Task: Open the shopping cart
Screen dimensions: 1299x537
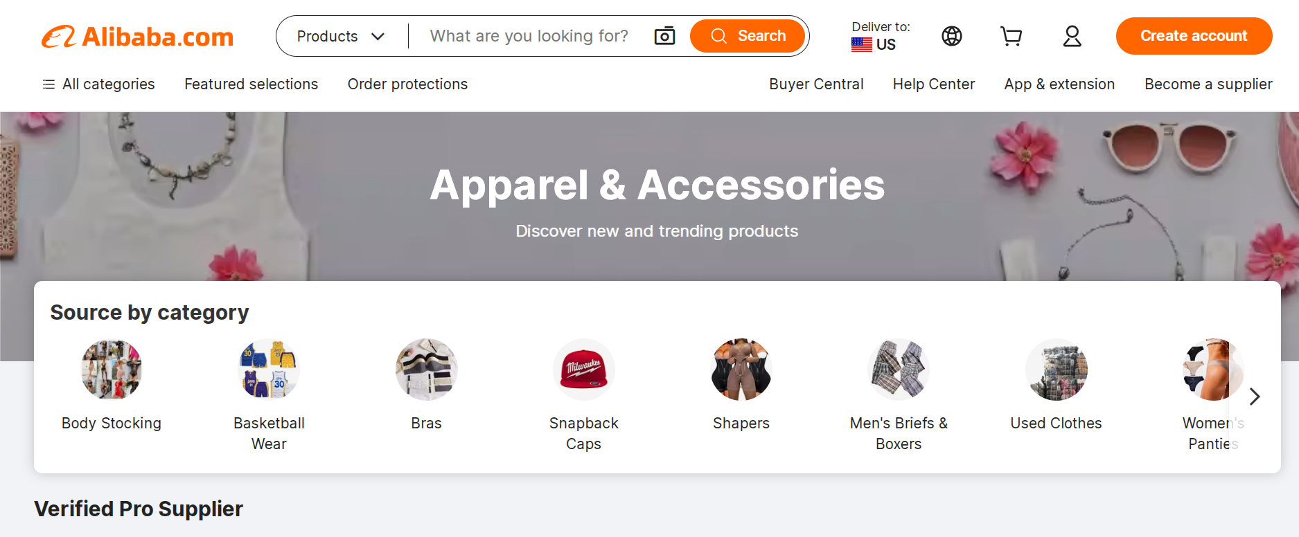Action: 1011,36
